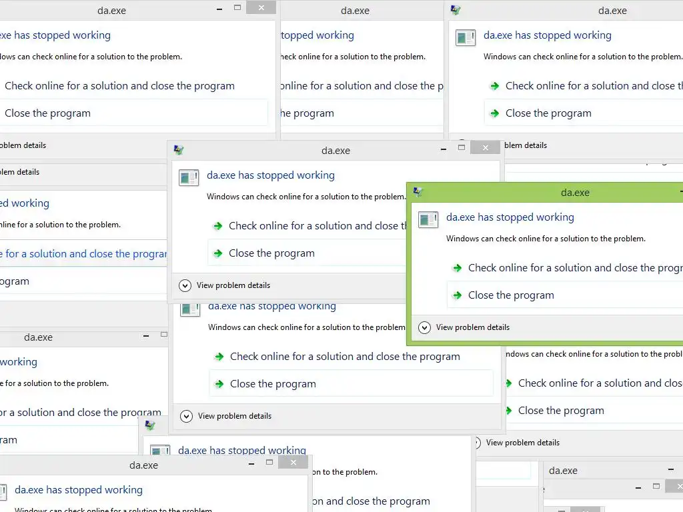
Task: Click the green arrow beside 'Close the program' in the green dialog
Action: (457, 295)
